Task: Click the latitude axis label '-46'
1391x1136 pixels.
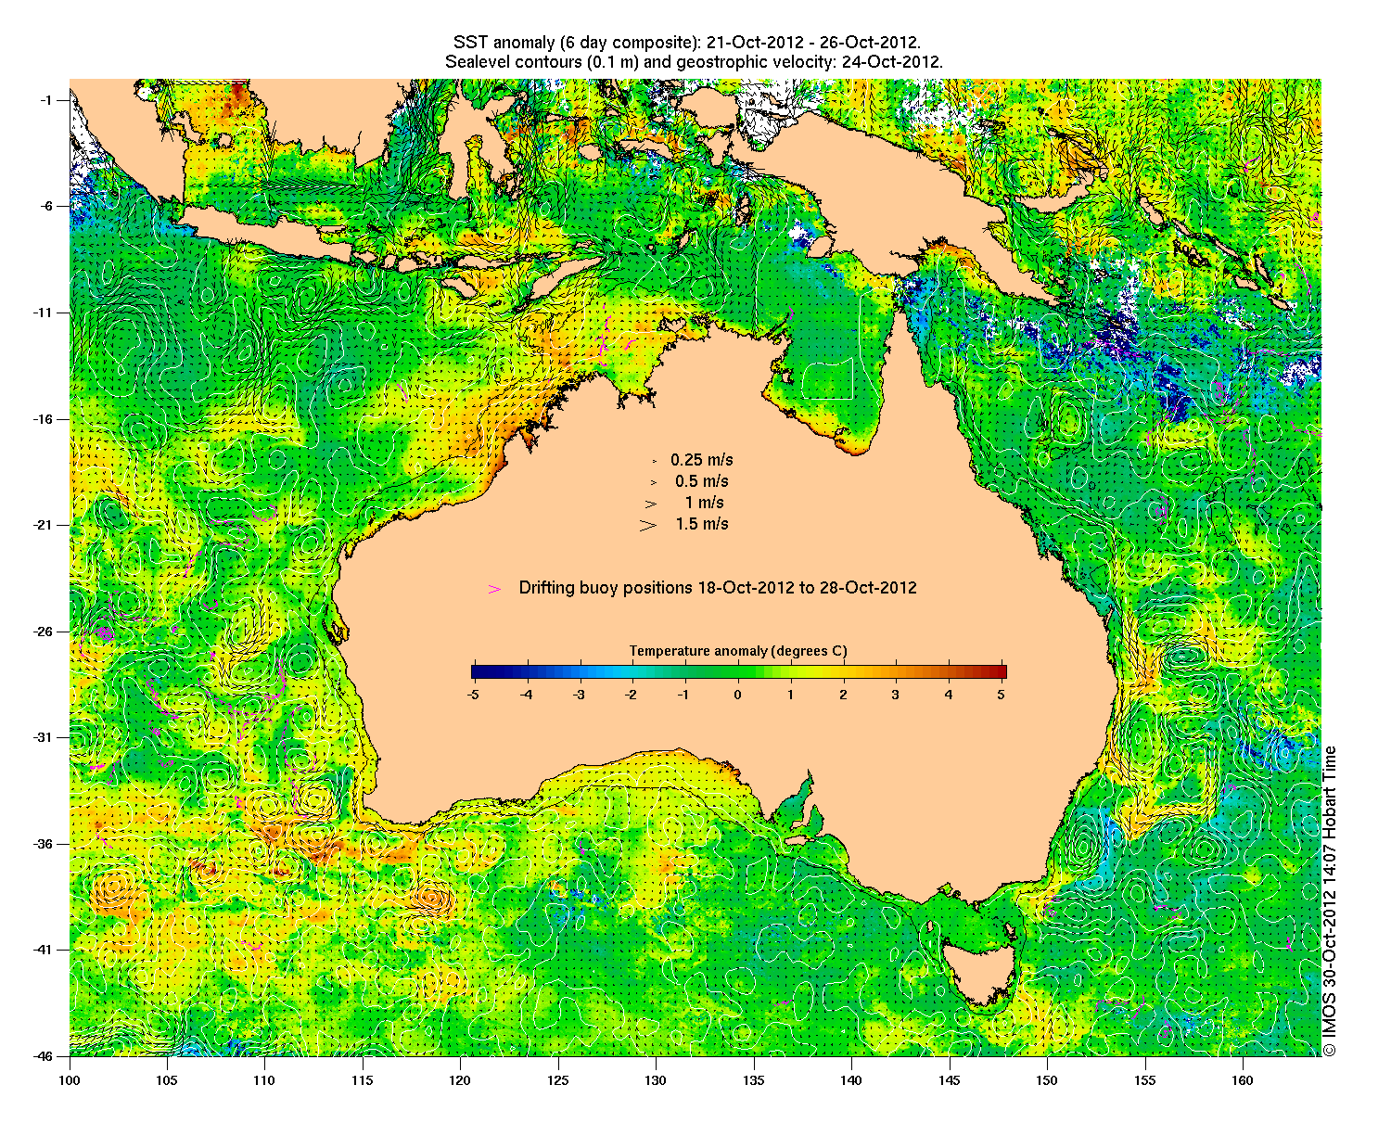Action: 45,1056
